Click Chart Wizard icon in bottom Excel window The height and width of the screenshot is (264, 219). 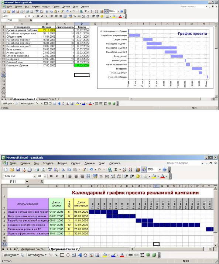click(138, 169)
